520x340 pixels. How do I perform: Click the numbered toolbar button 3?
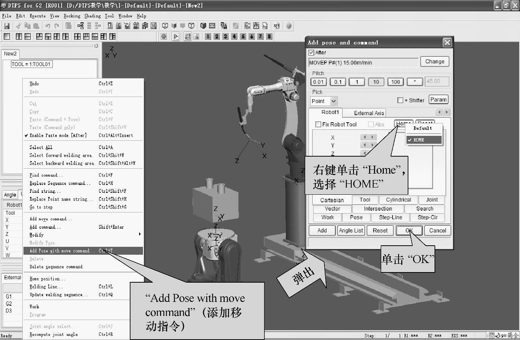pos(225,37)
